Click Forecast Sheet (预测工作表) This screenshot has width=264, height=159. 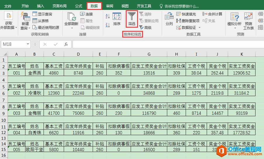249,21
